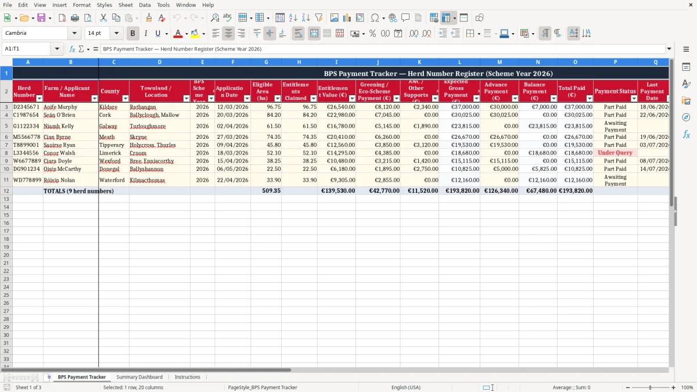
Task: Click the Insert Hyperlink icon
Action: point(393,18)
